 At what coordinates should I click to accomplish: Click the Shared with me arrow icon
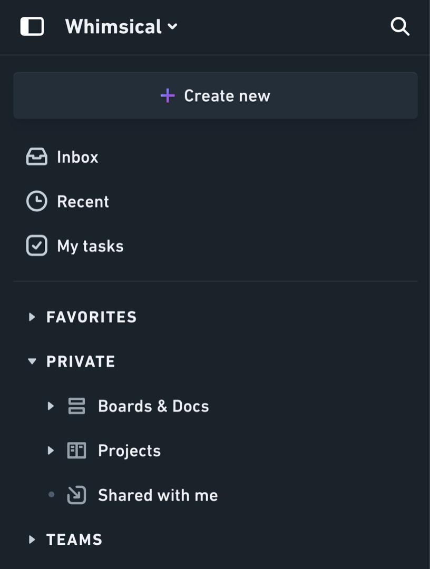coord(76,495)
